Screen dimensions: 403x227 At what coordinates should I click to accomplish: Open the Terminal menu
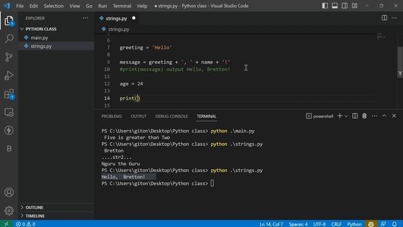click(x=122, y=6)
